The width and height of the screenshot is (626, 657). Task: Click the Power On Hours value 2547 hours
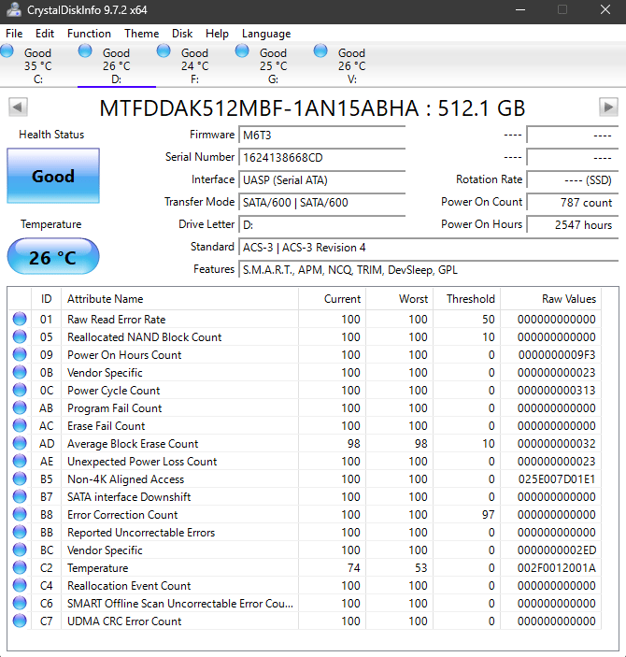[x=573, y=225]
